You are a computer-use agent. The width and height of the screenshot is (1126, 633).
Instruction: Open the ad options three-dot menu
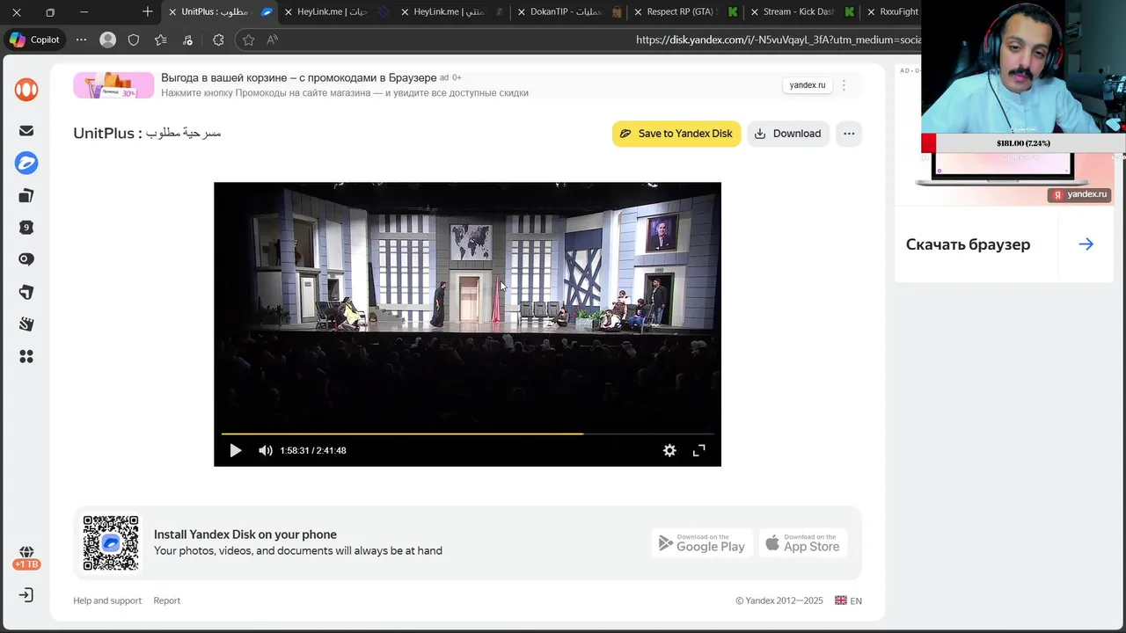[844, 85]
